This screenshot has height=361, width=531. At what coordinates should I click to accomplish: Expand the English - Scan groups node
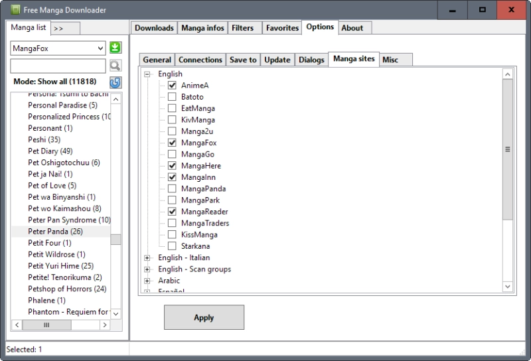coord(147,269)
